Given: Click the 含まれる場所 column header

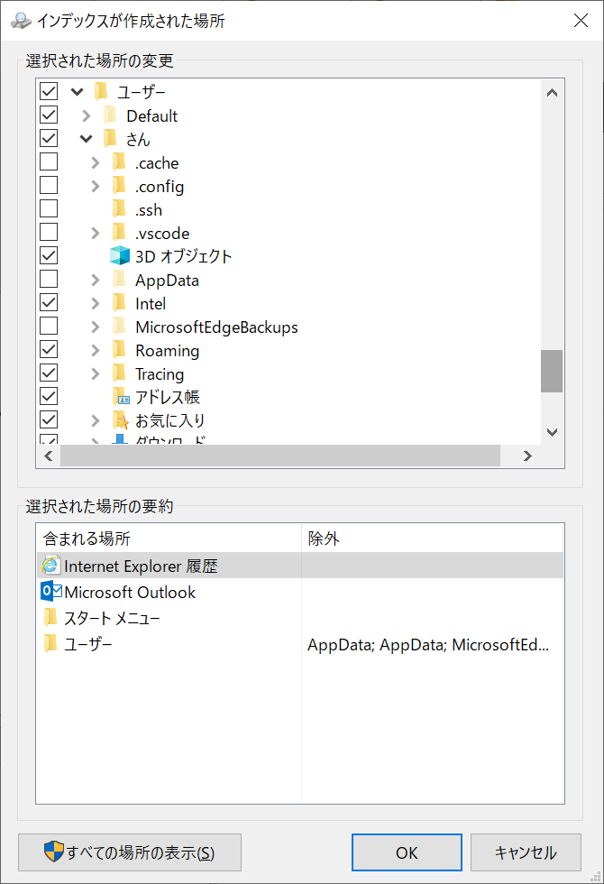Looking at the screenshot, I should [x=169, y=539].
